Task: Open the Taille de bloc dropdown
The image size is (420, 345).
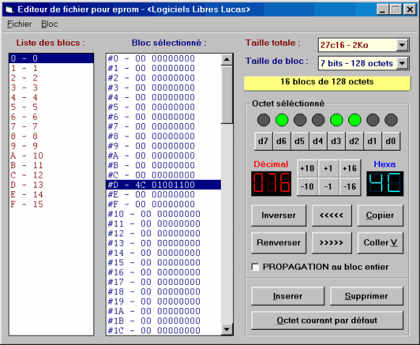Action: click(402, 64)
